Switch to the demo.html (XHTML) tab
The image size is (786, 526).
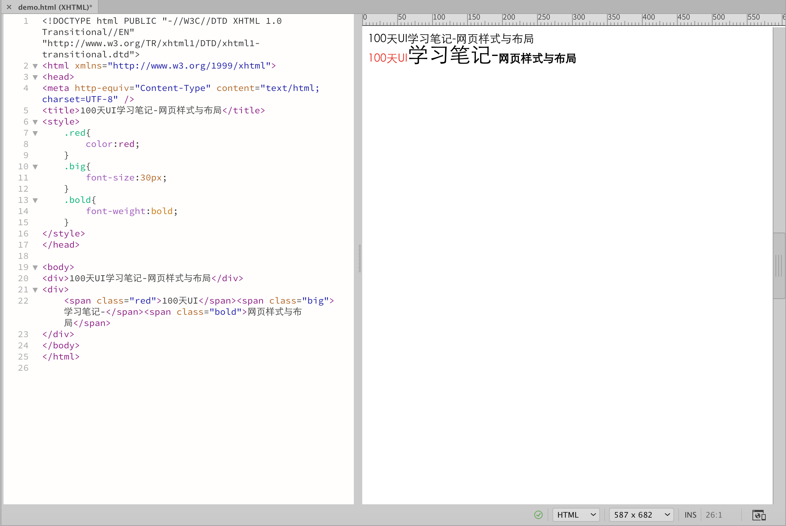[55, 7]
